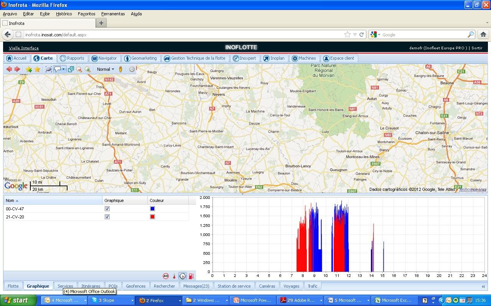Switch to the Rechercher bottom tab
Viewport: 491px width, 306px height.
164,286
